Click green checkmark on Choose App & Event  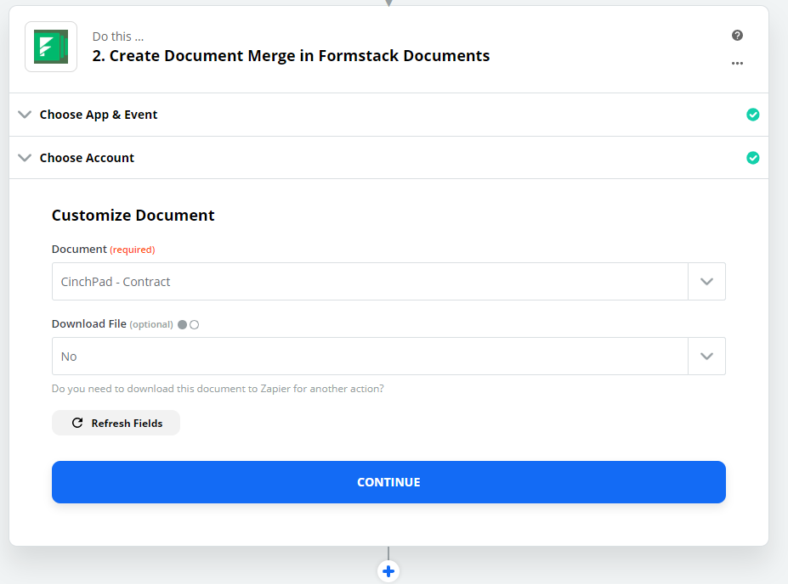[752, 115]
